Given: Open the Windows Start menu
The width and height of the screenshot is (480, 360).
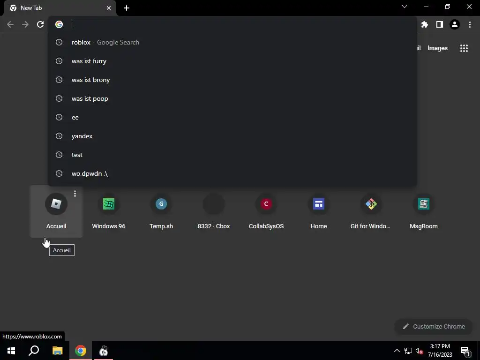Looking at the screenshot, I should [11, 351].
